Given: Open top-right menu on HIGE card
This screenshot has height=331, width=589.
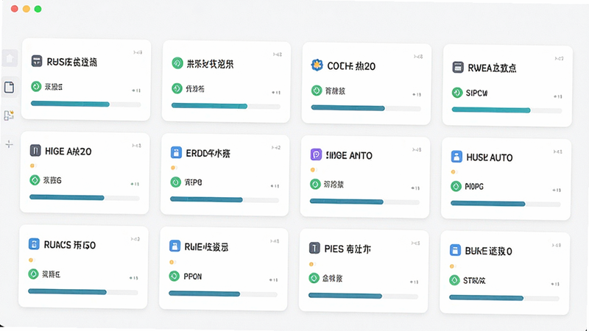Looking at the screenshot, I should click(136, 146).
